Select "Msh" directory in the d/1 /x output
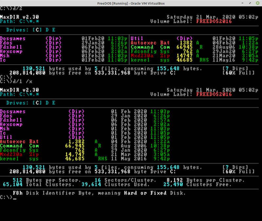 pyautogui.click(x=5, y=129)
